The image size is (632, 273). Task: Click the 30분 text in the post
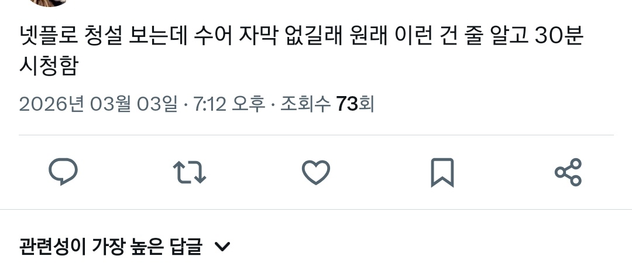click(559, 36)
